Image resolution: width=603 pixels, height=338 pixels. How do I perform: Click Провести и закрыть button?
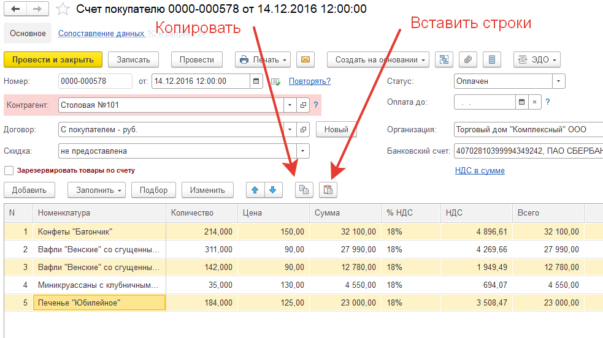[53, 59]
